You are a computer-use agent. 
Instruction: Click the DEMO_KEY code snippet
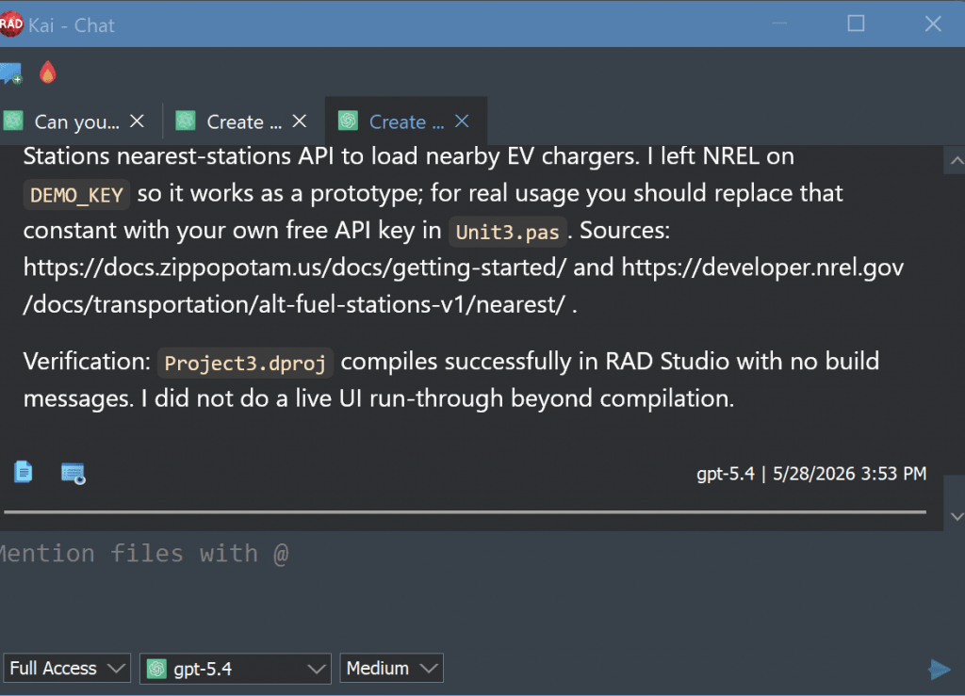[76, 195]
